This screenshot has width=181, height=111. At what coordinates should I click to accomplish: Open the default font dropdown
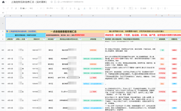pos(50,8)
